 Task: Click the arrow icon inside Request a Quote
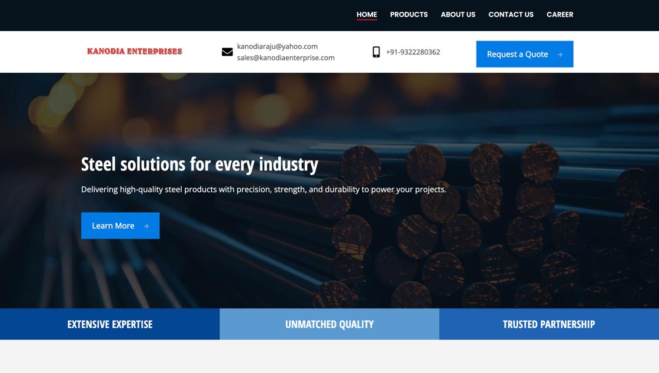pos(560,55)
